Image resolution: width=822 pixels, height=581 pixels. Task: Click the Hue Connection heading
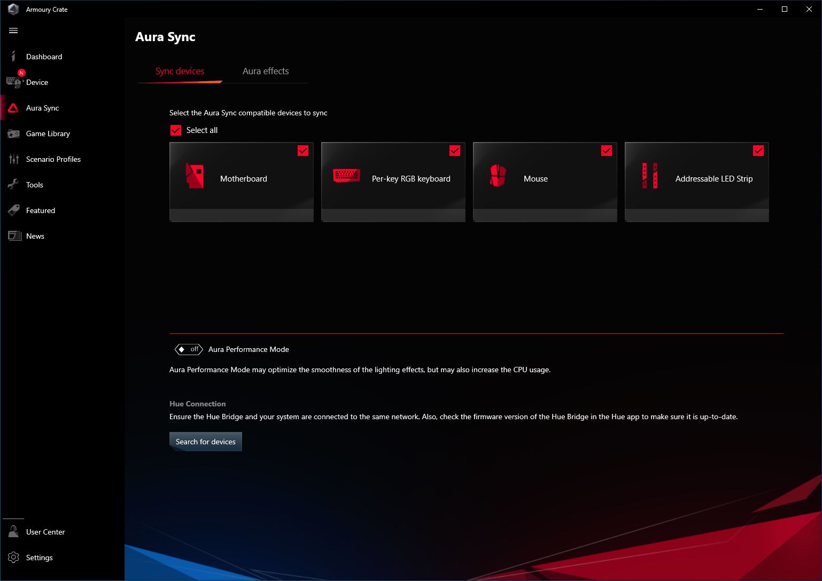point(198,404)
